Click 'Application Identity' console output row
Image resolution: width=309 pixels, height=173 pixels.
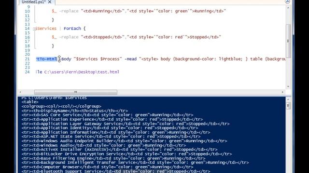[110, 128]
